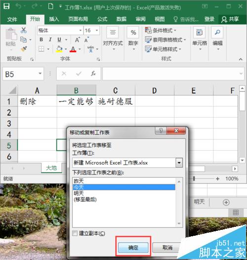Click the formula bar input area

(171, 74)
